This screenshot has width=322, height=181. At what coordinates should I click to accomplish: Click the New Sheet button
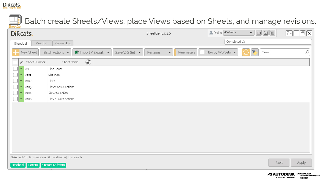click(x=25, y=52)
